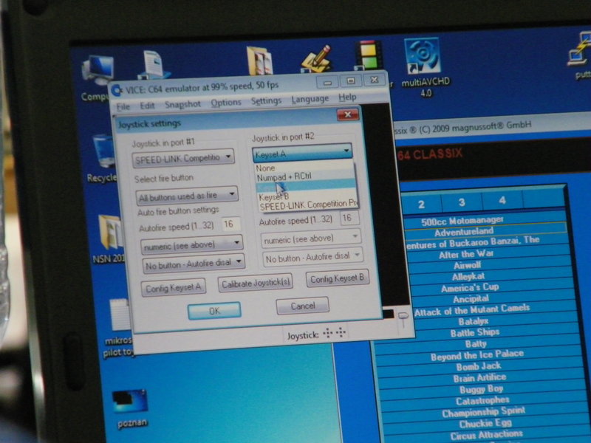Open the poznan desktop icon
The width and height of the screenshot is (591, 443).
[x=129, y=404]
